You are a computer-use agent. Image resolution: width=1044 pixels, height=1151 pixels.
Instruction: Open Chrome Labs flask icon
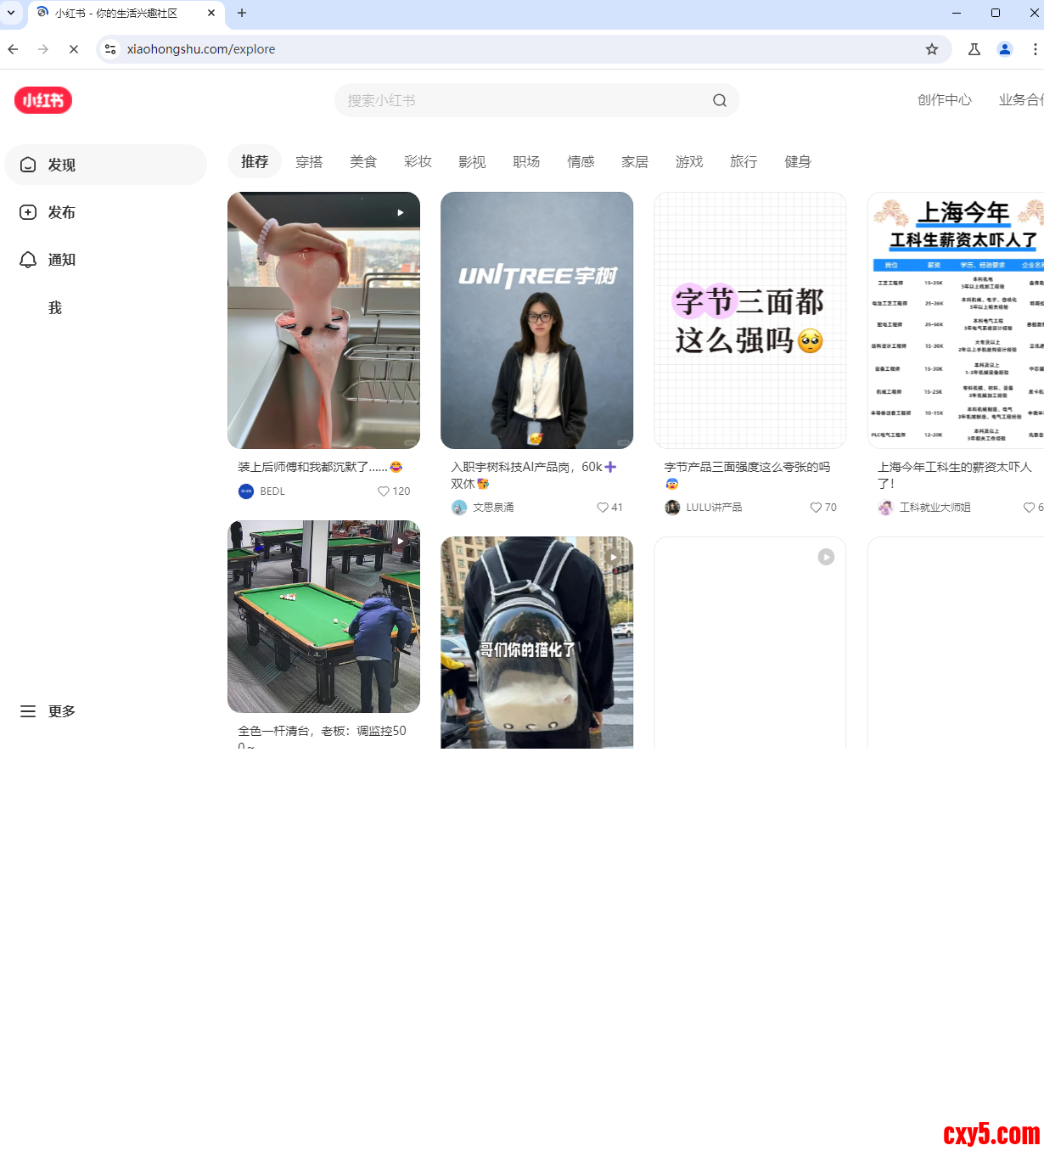[974, 49]
